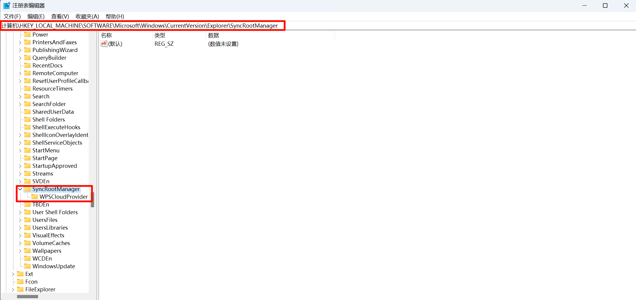Image resolution: width=636 pixels, height=300 pixels.
Task: Sort by the 类型 column header
Action: (x=180, y=35)
